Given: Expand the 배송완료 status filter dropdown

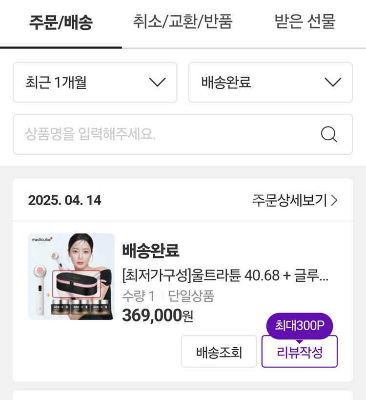Looking at the screenshot, I should [x=270, y=83].
